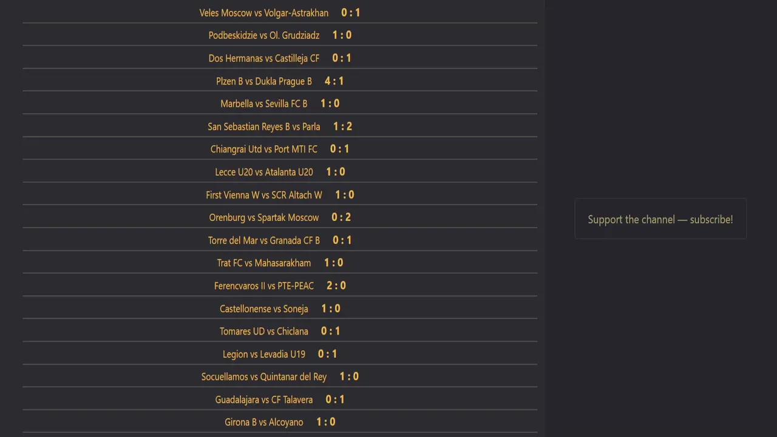Click San Sebastian Reyes B vs Parla
The width and height of the screenshot is (777, 437).
point(264,127)
